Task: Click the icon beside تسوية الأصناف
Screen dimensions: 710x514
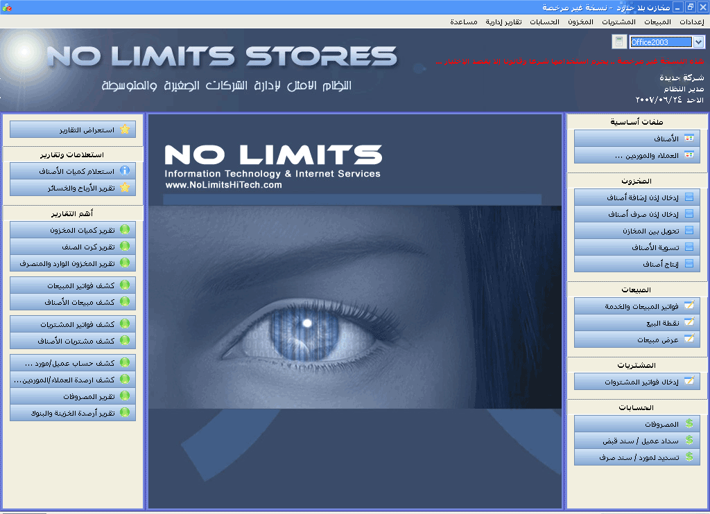Action: (689, 247)
